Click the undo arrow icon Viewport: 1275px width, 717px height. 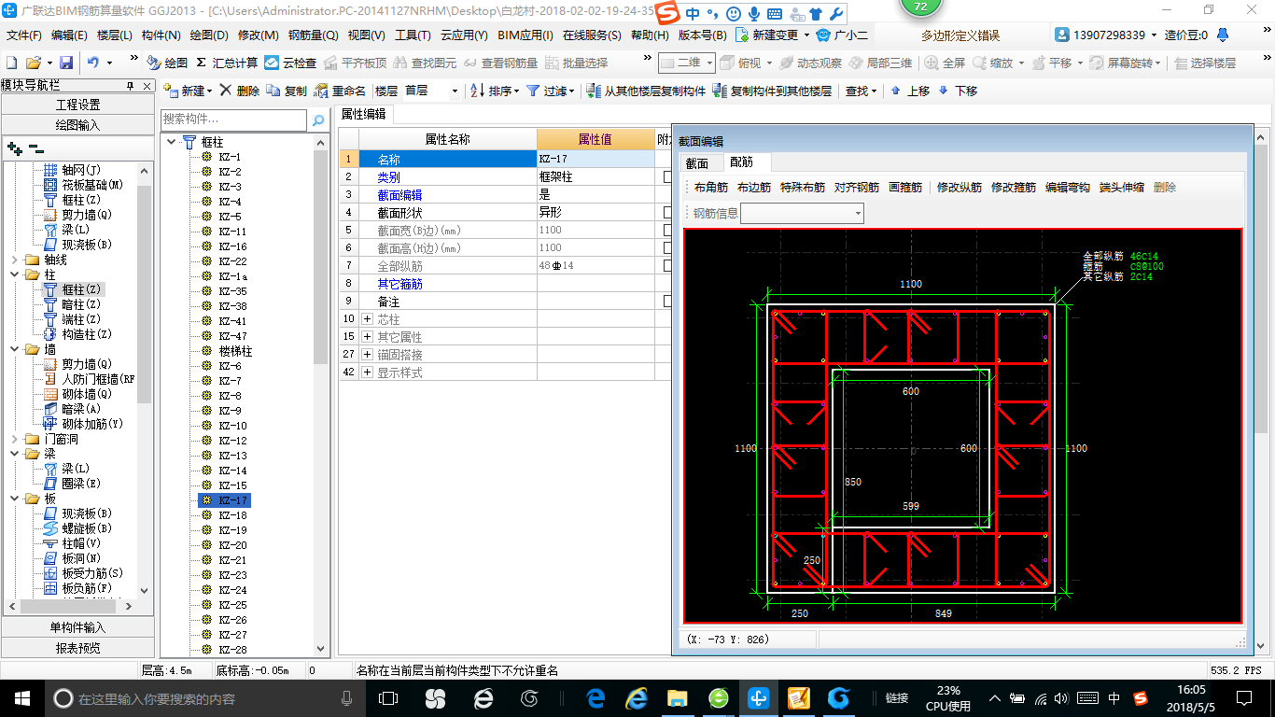[x=93, y=63]
